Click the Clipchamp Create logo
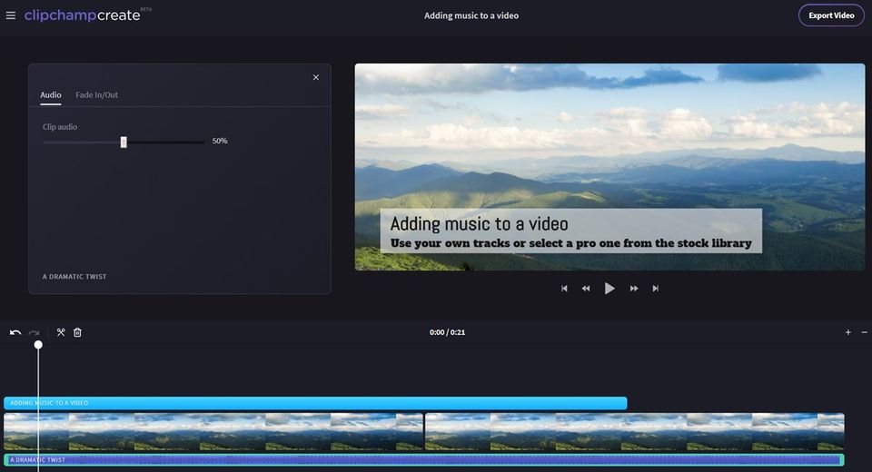 tap(83, 15)
